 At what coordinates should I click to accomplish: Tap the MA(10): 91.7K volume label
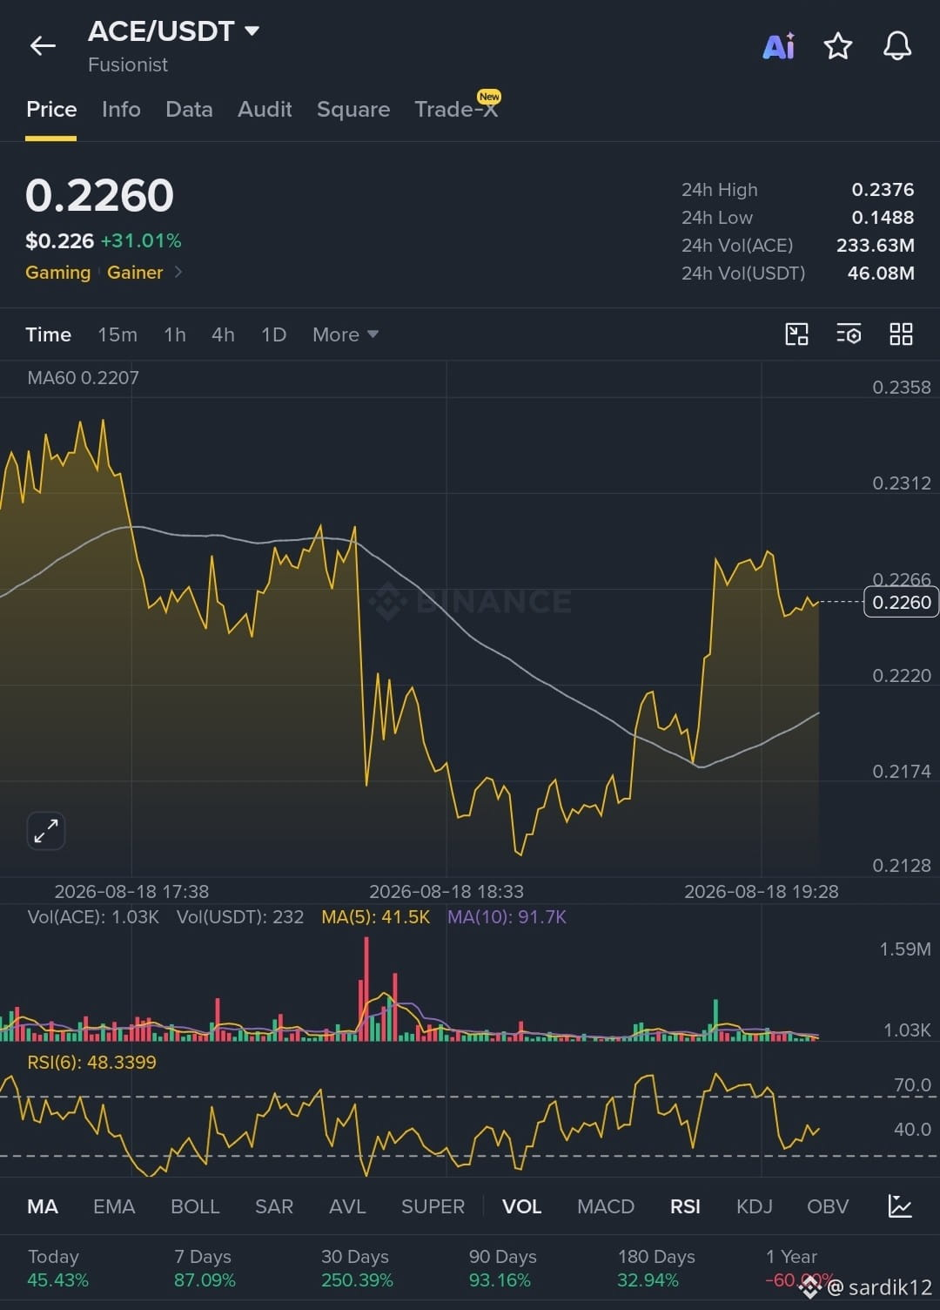tap(507, 917)
